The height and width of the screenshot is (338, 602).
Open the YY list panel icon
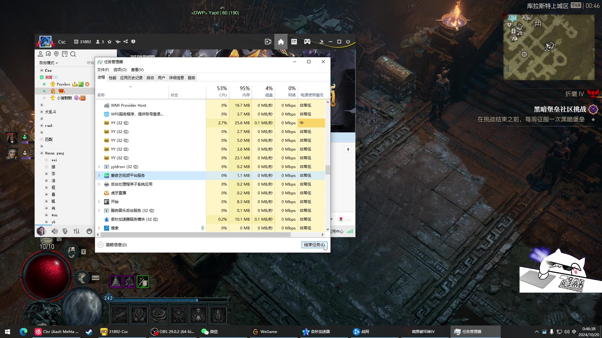294,42
